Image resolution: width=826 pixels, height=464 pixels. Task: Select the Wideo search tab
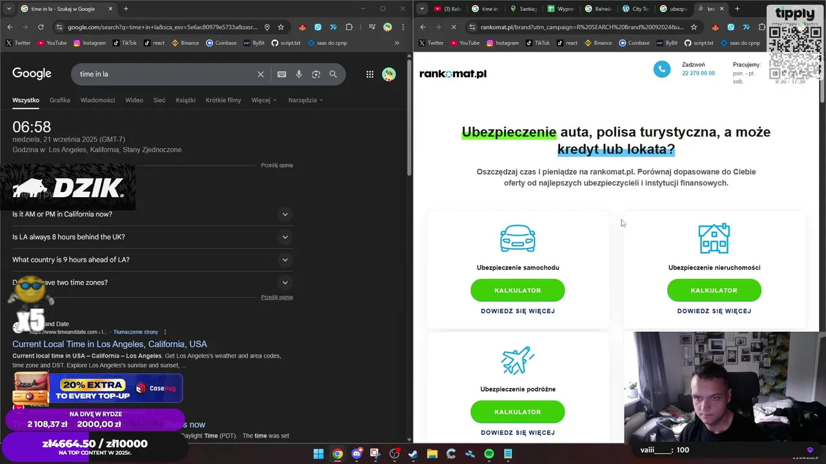click(134, 100)
